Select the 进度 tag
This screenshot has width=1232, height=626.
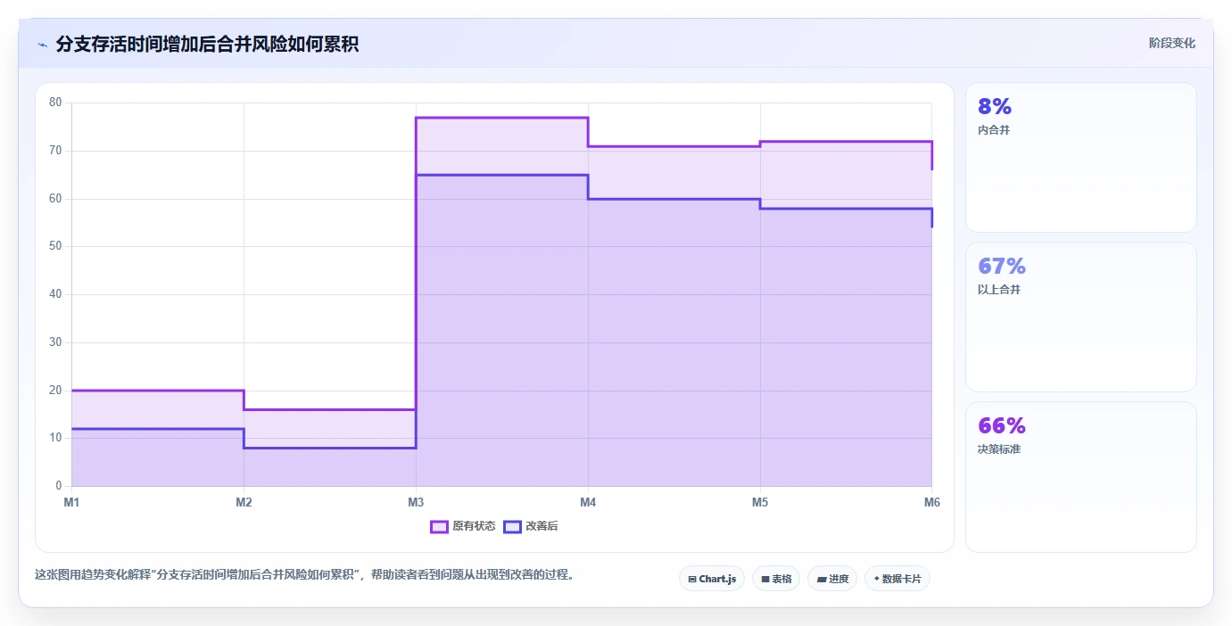pos(832,579)
